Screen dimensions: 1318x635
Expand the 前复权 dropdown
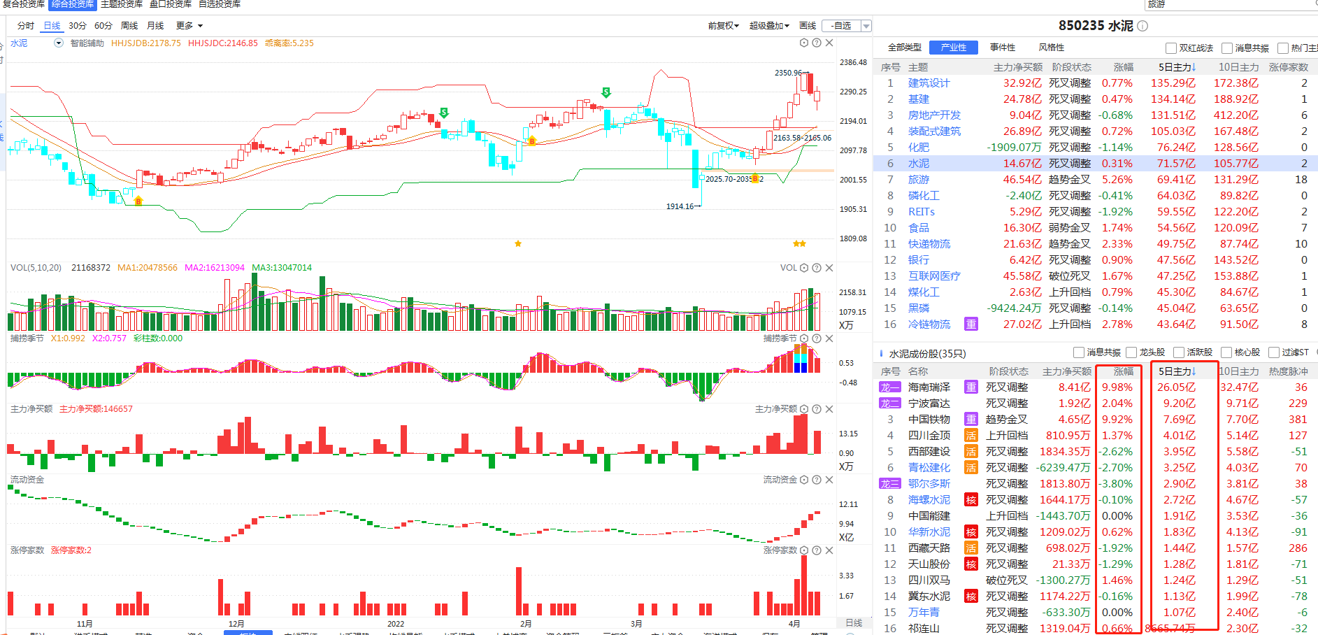pos(723,26)
